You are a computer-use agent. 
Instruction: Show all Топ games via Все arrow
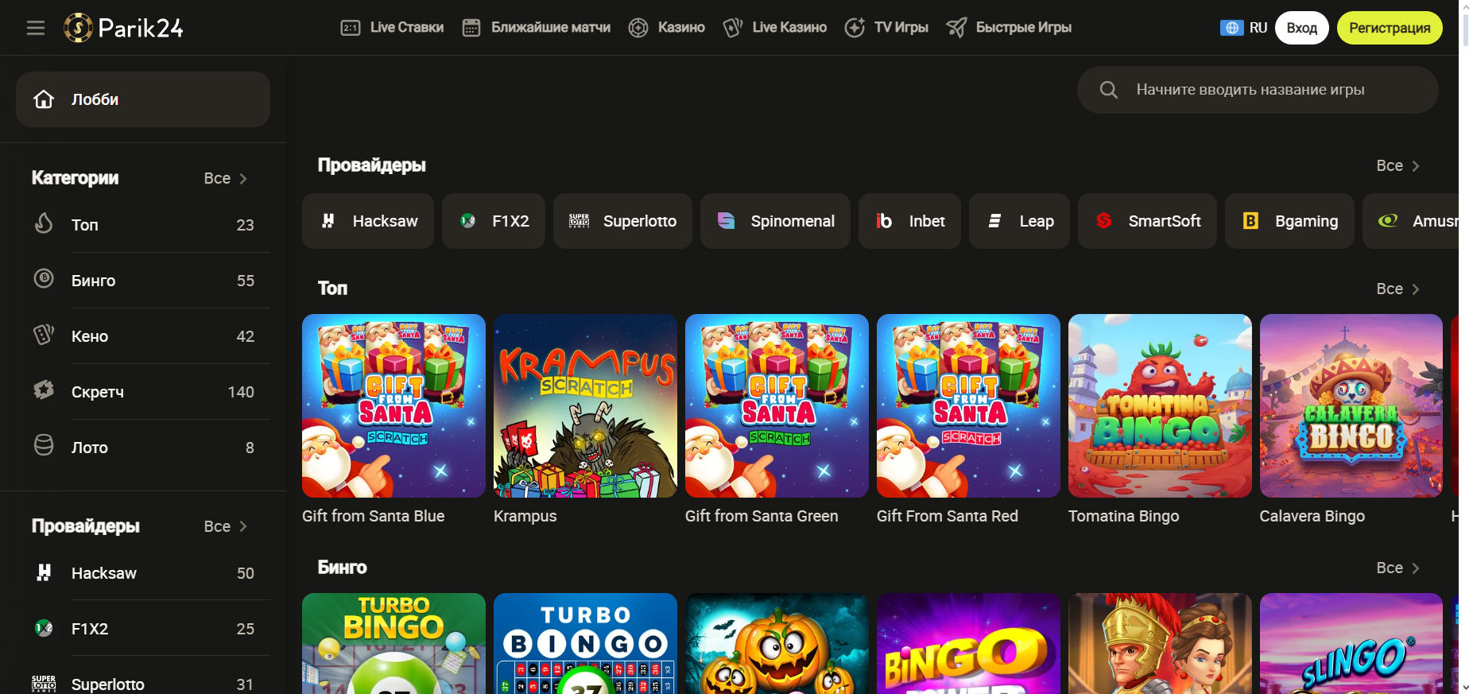tap(1397, 289)
